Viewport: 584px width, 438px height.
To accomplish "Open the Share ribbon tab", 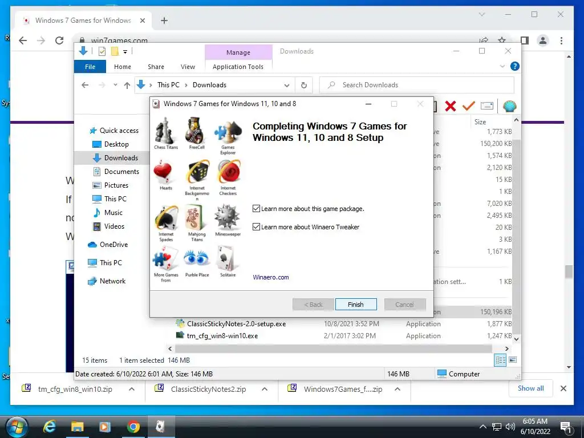I will click(156, 67).
